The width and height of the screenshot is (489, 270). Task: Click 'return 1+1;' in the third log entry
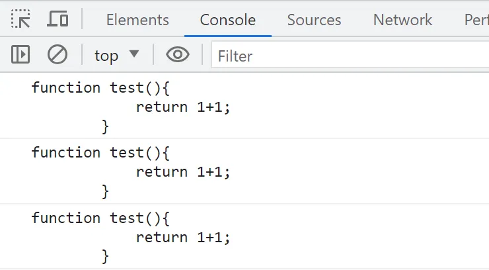coord(183,237)
